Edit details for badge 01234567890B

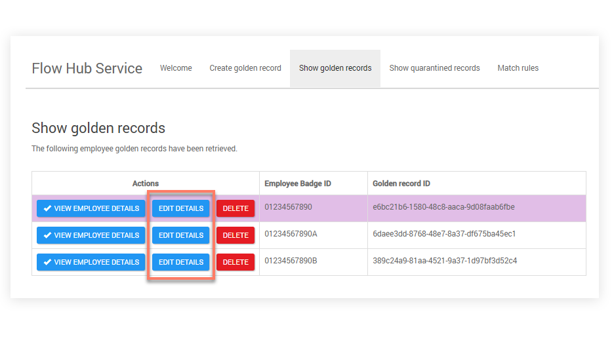click(x=181, y=262)
